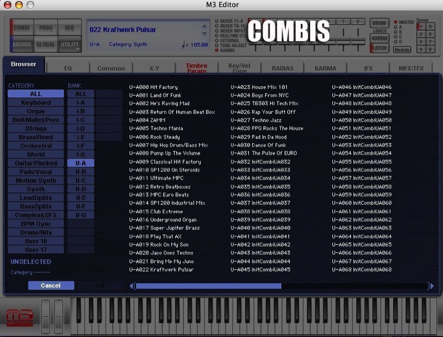Step combi selection down arrow

(x=204, y=33)
